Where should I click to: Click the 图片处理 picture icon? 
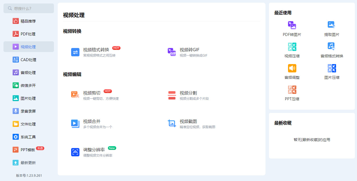16,98
